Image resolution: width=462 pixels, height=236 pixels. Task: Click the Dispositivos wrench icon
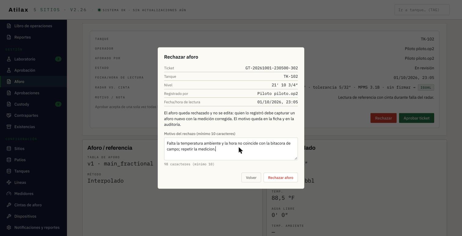click(x=9, y=216)
